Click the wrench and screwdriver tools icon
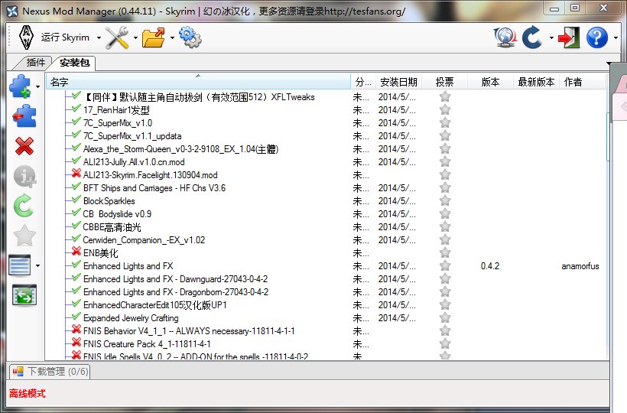The height and width of the screenshot is (413, 627). tap(117, 37)
